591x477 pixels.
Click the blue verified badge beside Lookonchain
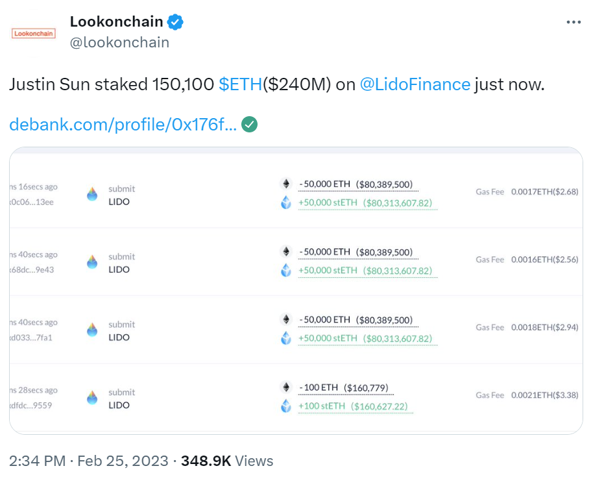point(175,22)
